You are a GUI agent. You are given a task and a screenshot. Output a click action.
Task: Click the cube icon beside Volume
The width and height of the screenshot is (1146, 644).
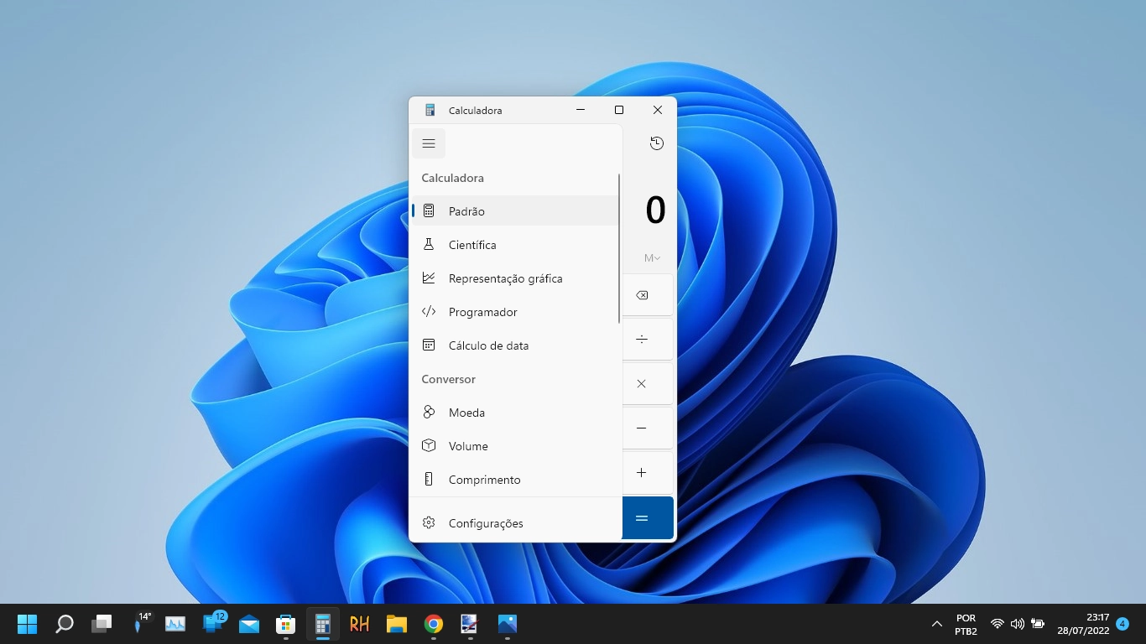click(x=429, y=445)
